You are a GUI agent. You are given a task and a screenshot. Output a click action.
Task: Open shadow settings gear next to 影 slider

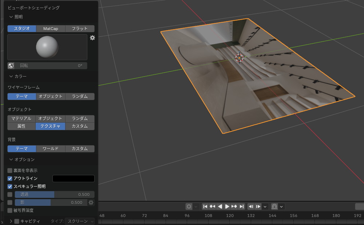click(x=91, y=202)
